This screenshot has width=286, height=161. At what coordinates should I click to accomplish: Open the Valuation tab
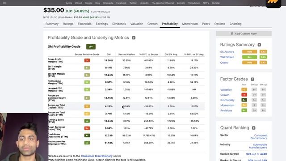(137, 24)
